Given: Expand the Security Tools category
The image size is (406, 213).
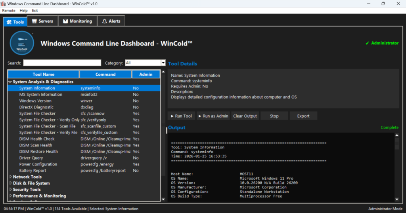Looking at the screenshot, I should [x=10, y=190].
